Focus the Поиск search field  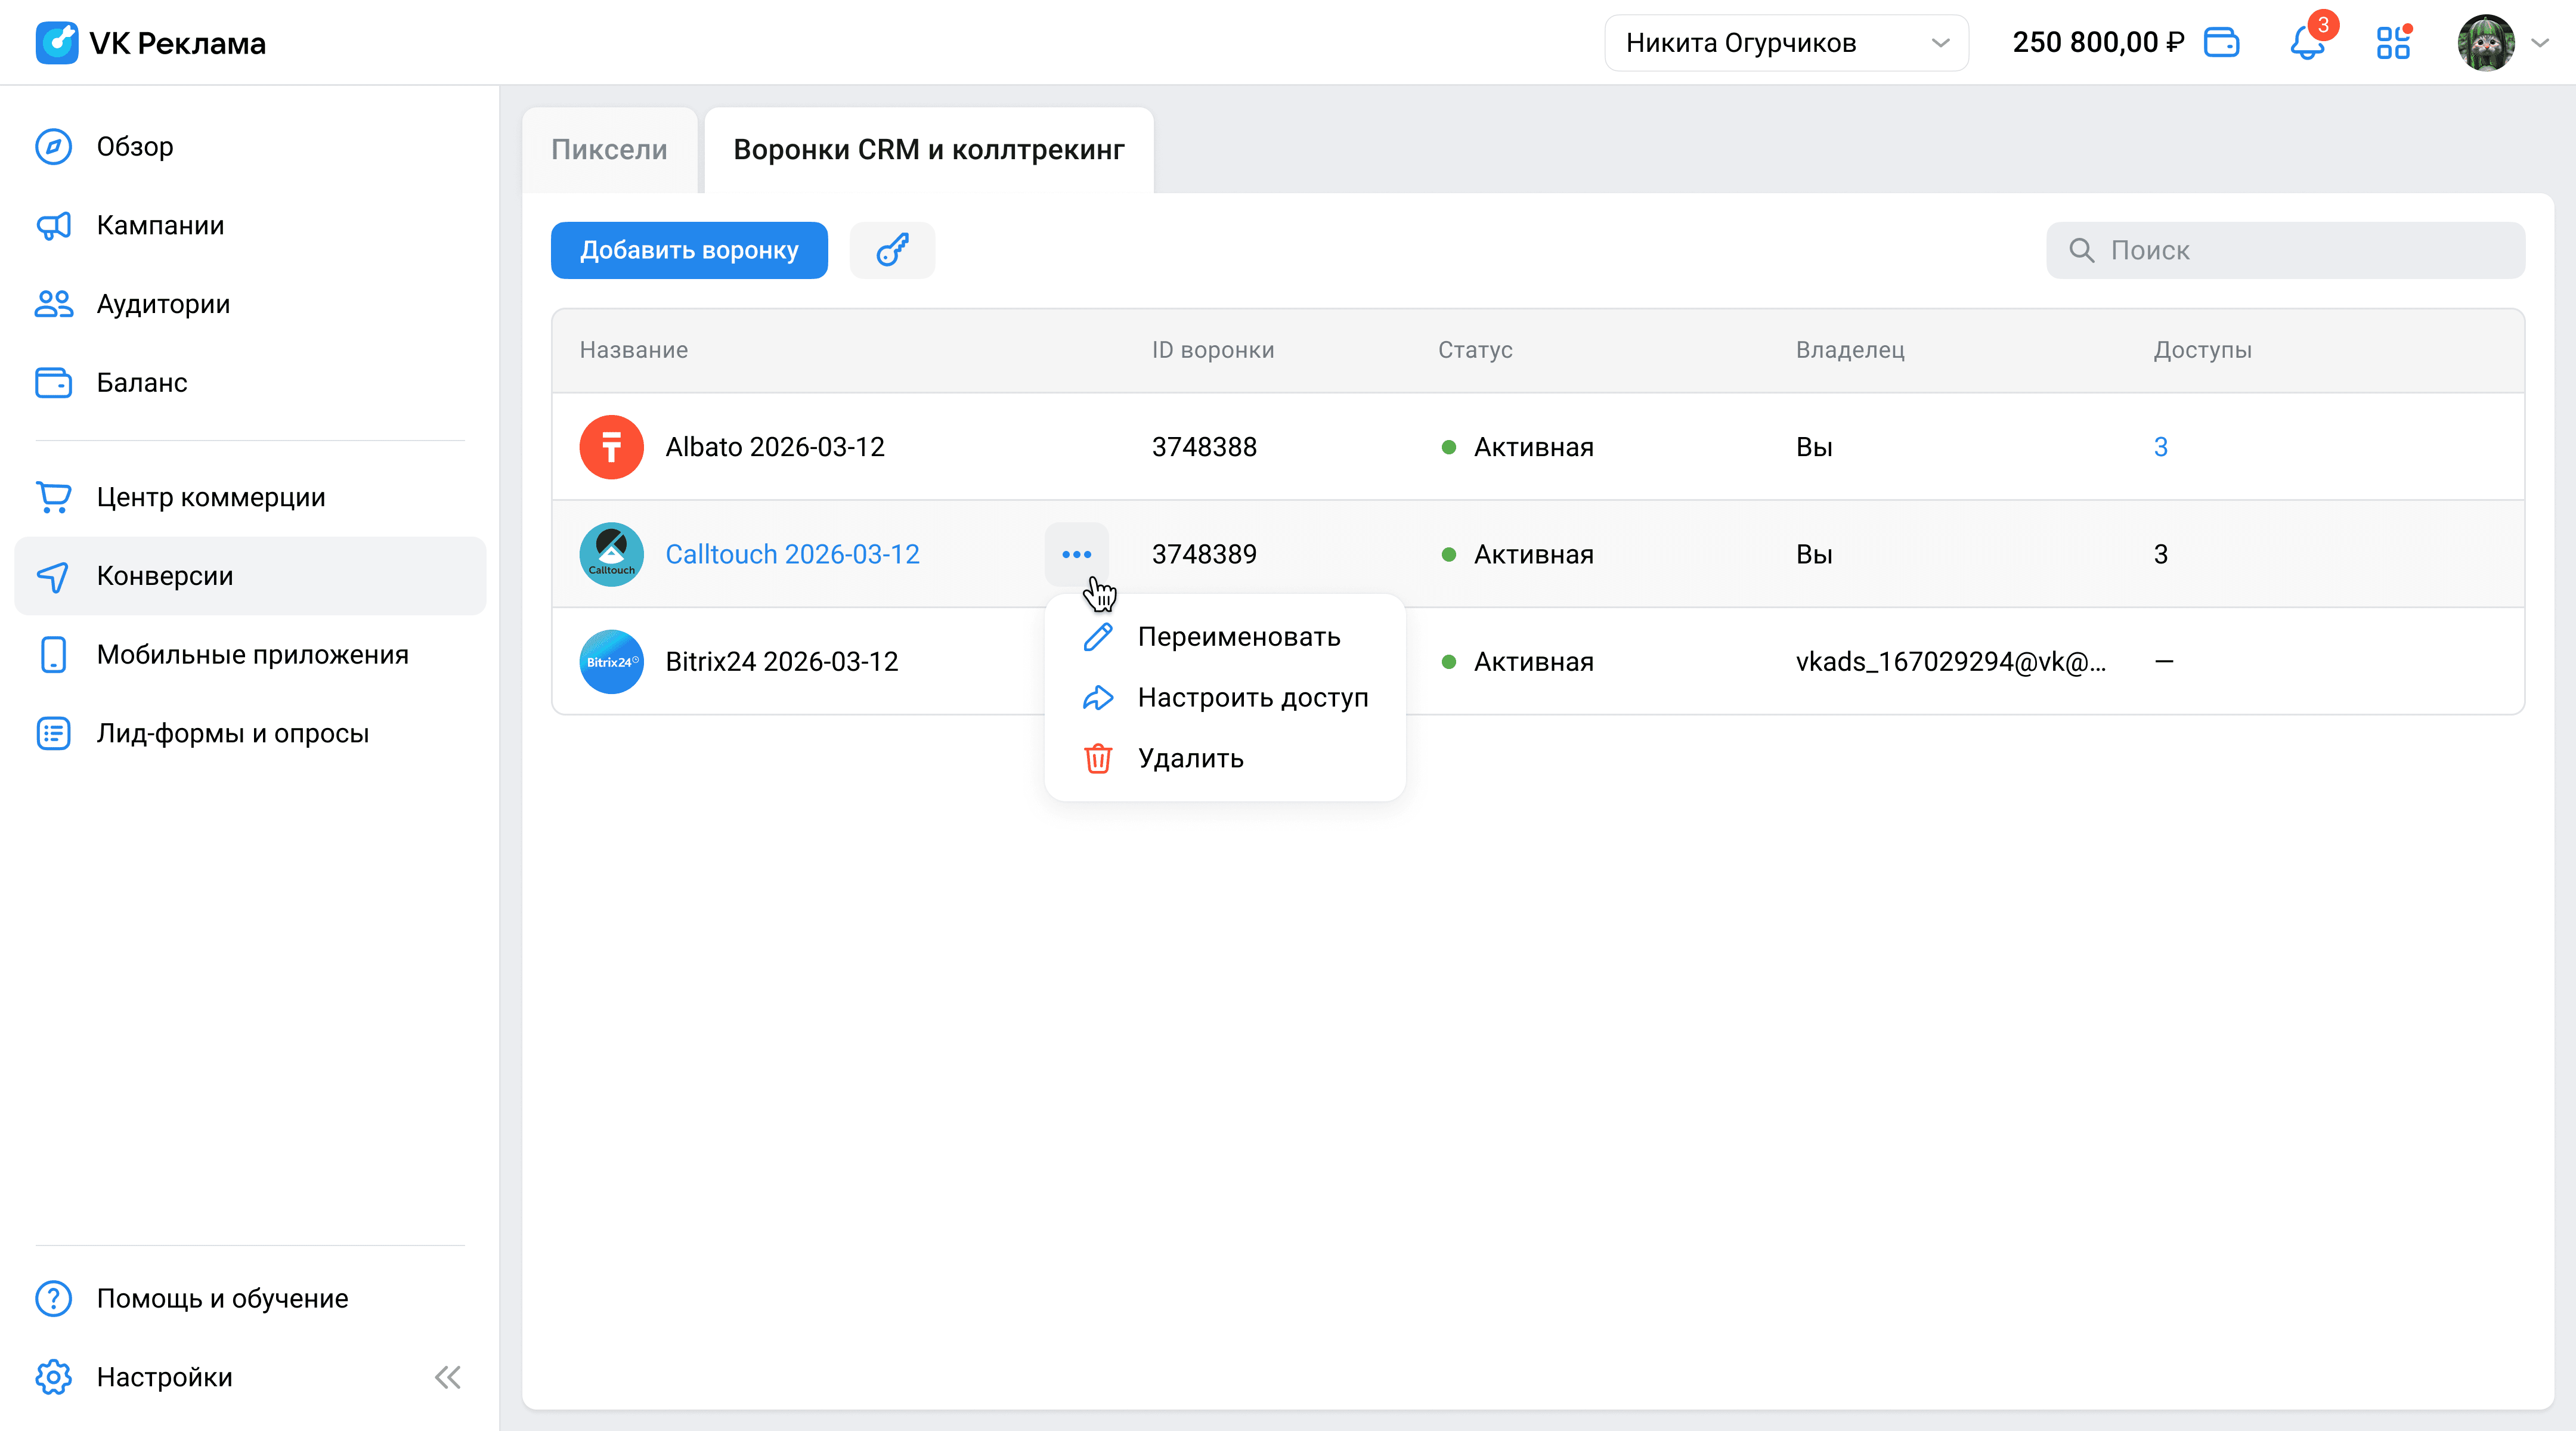[2285, 250]
